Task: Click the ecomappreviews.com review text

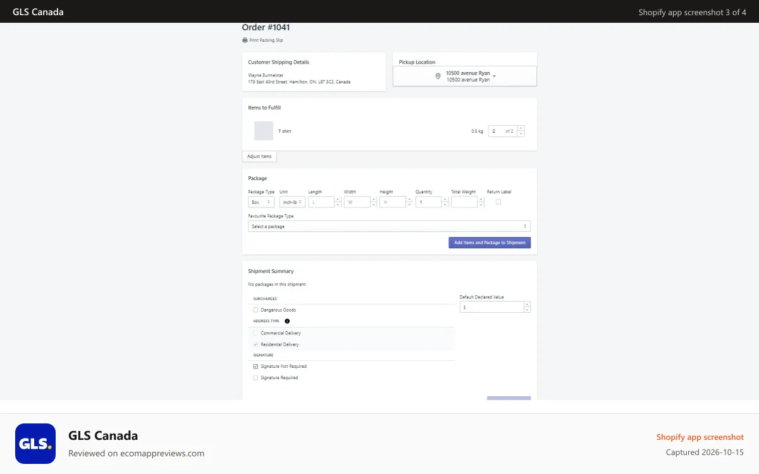Action: [136, 453]
